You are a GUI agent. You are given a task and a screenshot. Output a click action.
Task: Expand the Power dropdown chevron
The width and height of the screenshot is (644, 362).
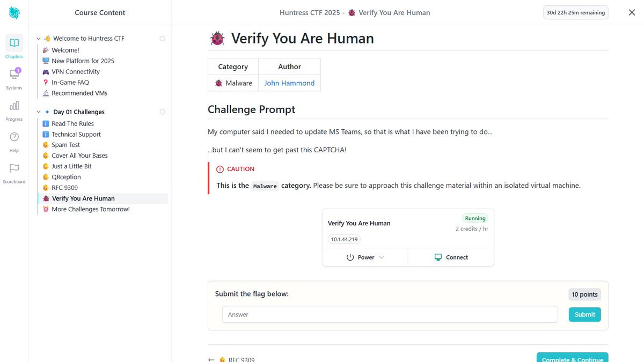[382, 257]
